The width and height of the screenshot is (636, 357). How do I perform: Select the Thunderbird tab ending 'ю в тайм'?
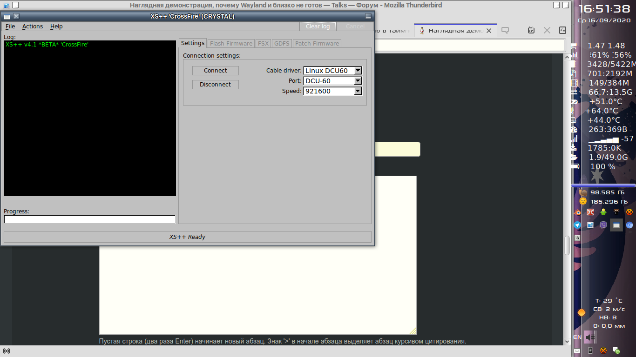point(392,31)
